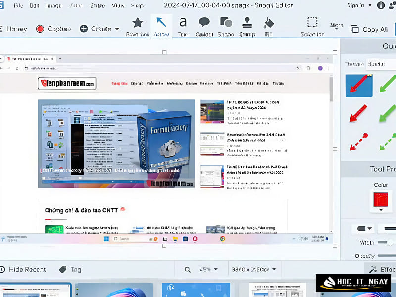
Task: Open the Favorites star tool
Action: click(138, 27)
